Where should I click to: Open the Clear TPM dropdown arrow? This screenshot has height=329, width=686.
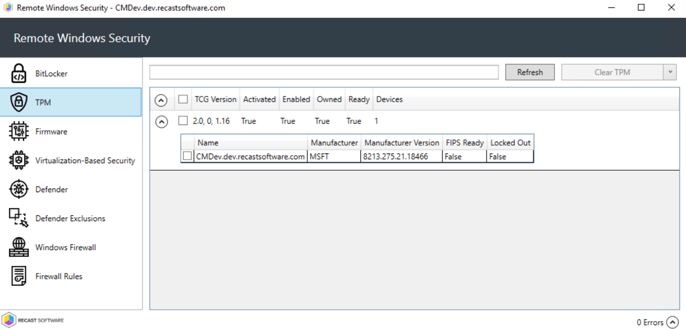[670, 72]
